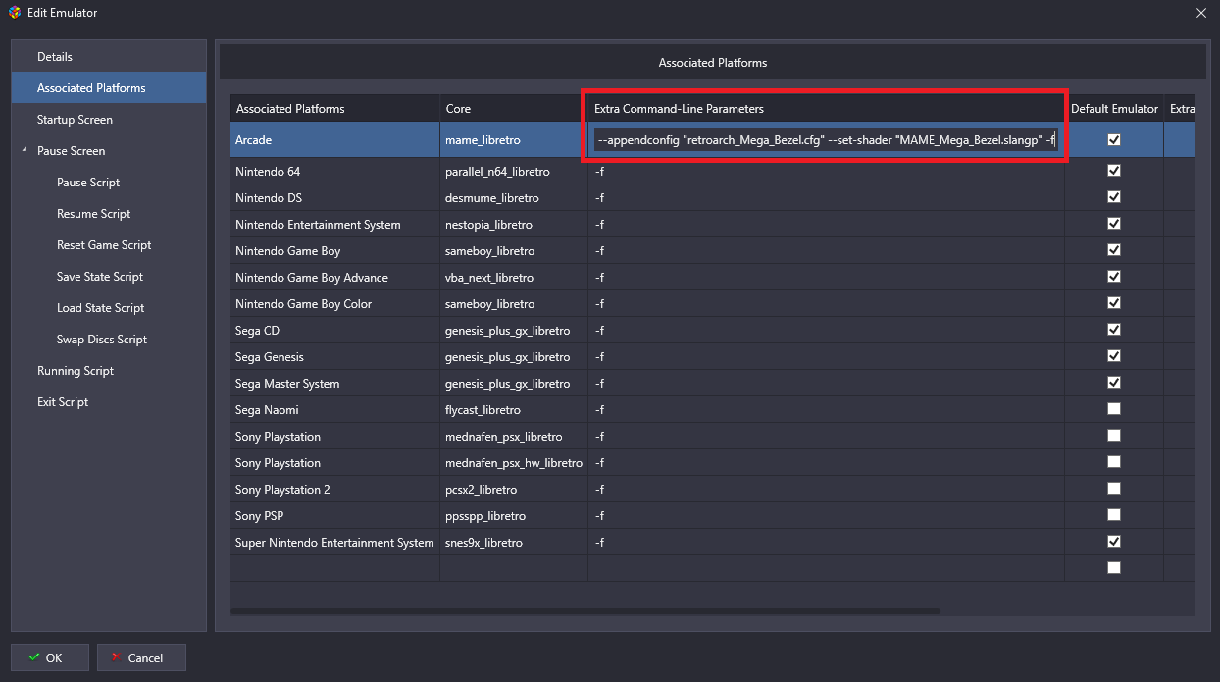Check Default Emulator for Sony PSP

pyautogui.click(x=1113, y=515)
